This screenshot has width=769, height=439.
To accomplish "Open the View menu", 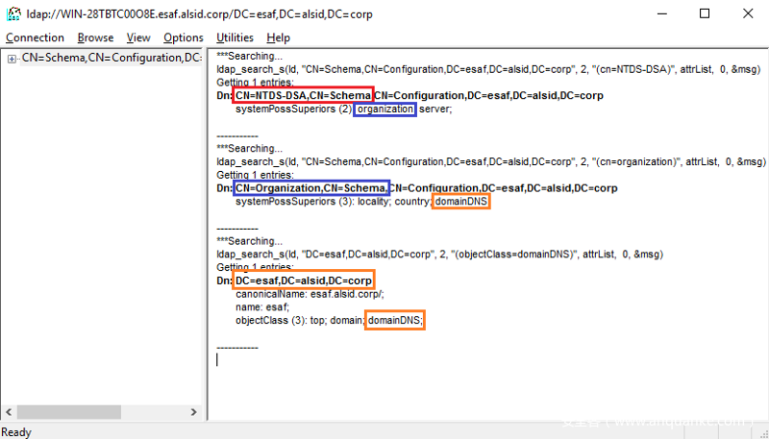I will (x=138, y=37).
